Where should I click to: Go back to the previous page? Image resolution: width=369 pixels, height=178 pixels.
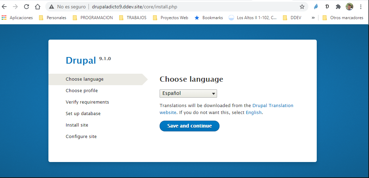pos(4,7)
